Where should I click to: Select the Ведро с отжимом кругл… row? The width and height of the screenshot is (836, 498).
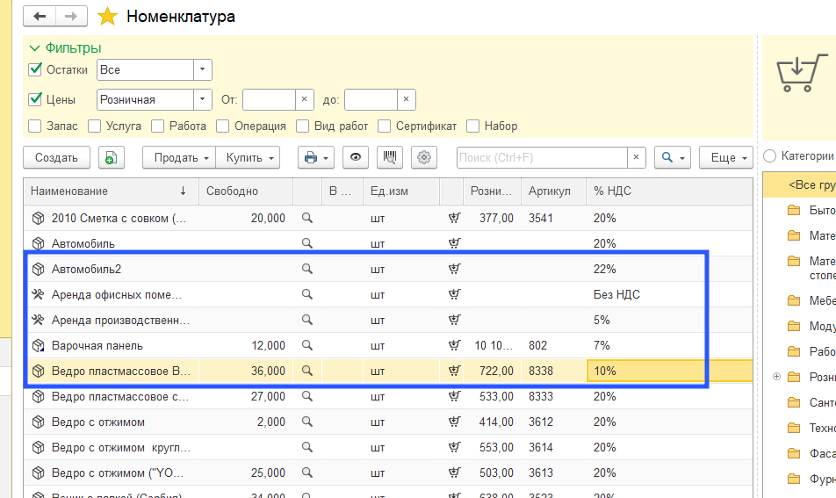(388, 447)
